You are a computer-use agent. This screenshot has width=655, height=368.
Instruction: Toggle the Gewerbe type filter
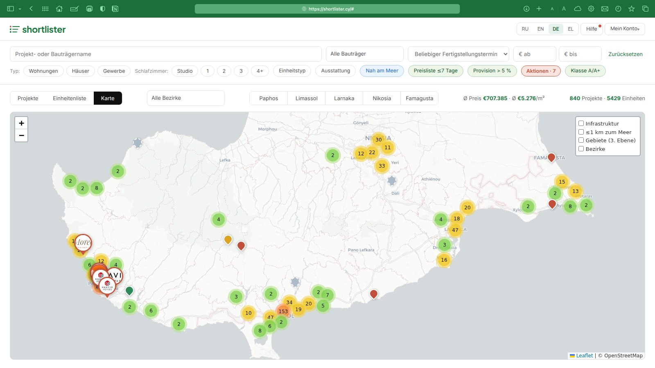point(114,71)
